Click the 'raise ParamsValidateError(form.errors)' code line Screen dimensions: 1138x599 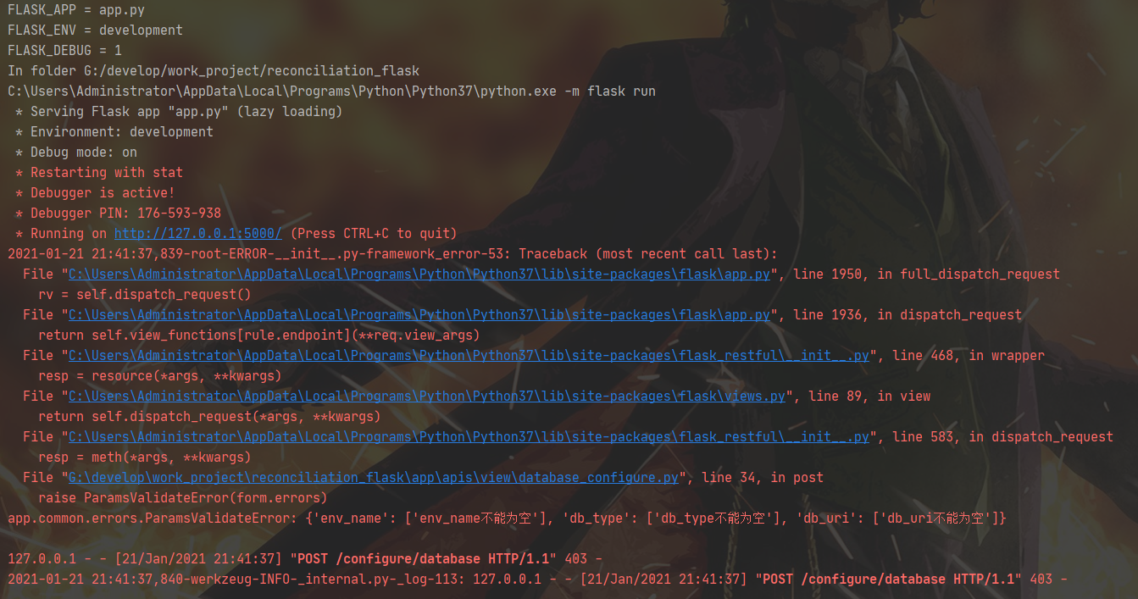[x=183, y=498]
